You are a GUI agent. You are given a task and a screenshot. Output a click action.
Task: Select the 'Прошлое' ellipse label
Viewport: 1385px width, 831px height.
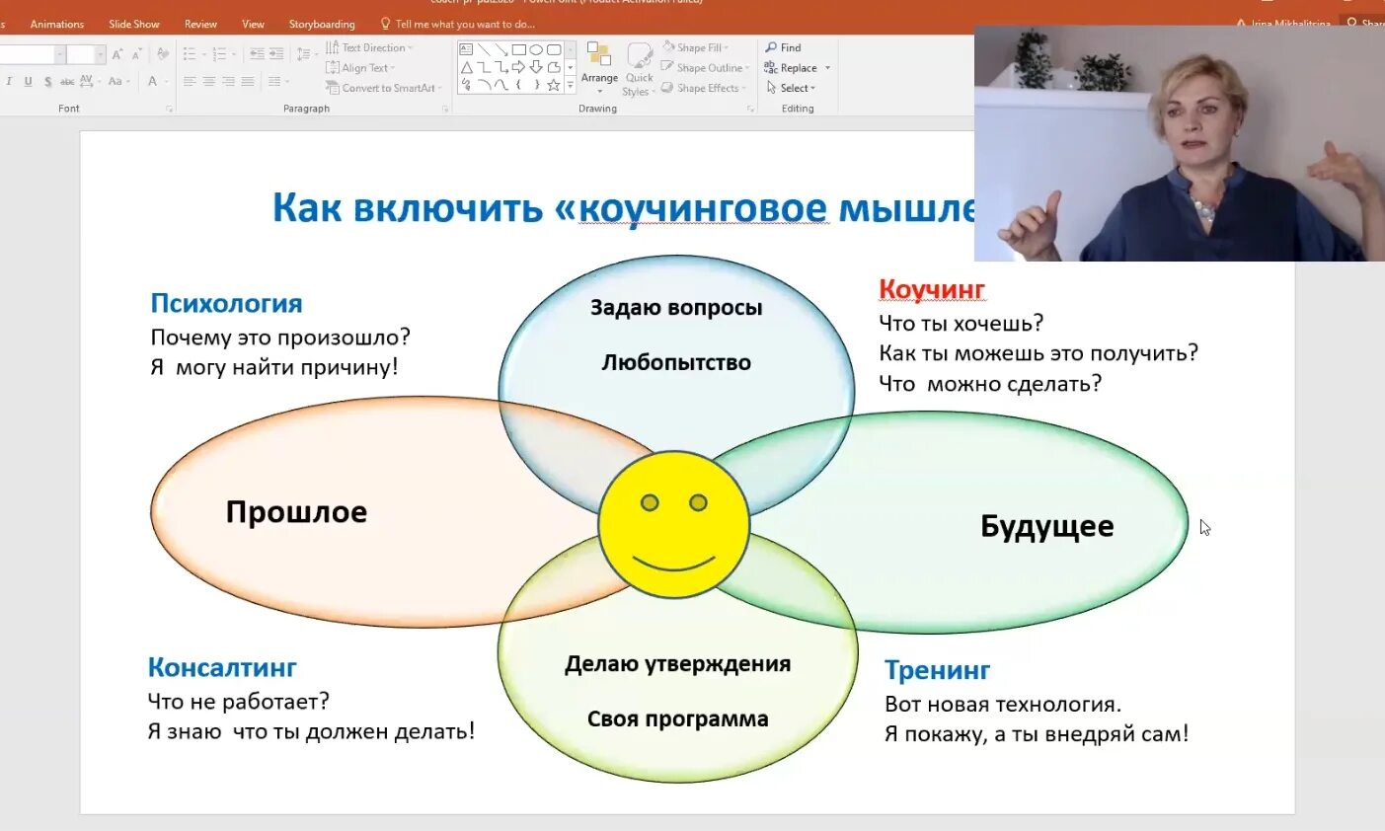pos(296,512)
